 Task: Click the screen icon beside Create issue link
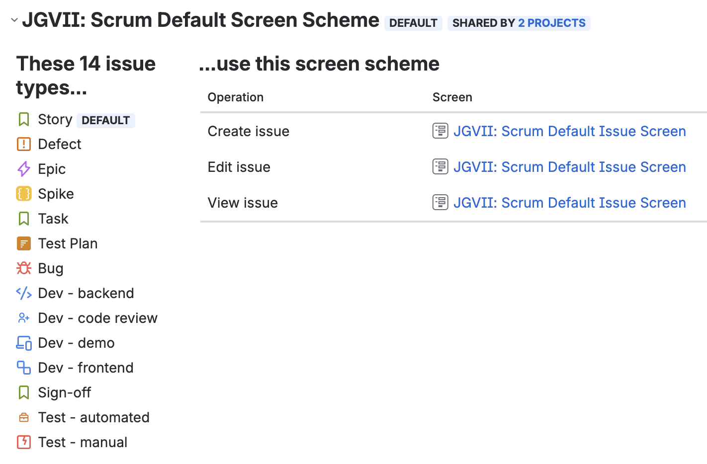coord(441,131)
